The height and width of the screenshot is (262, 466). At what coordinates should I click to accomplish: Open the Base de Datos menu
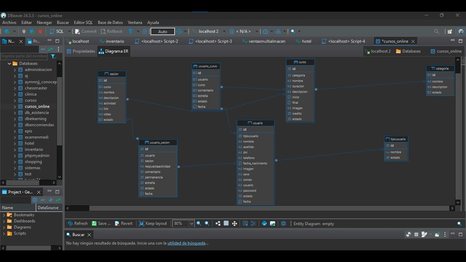pos(110,23)
